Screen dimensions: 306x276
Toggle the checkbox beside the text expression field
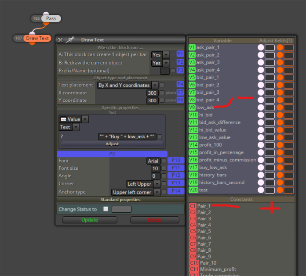point(160,137)
